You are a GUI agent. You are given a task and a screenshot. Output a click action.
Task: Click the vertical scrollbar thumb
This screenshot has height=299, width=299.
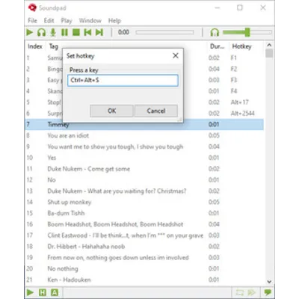pos(269,53)
